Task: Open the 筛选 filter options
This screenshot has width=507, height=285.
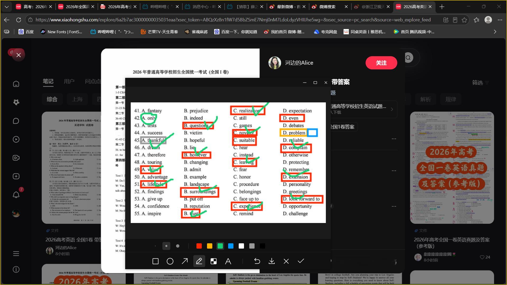Action: point(481,83)
